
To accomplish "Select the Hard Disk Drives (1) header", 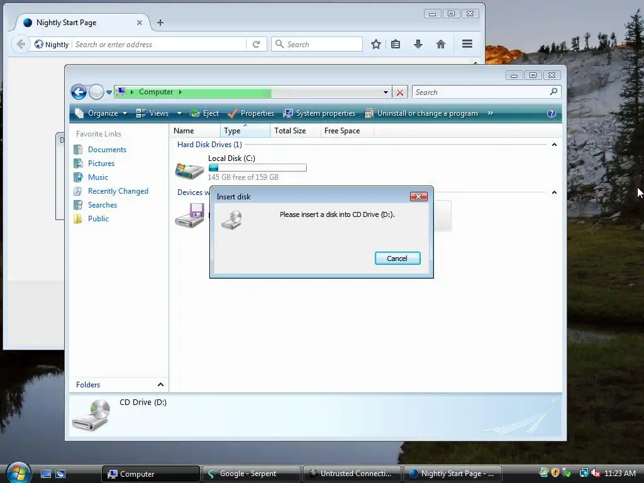I will [x=209, y=145].
